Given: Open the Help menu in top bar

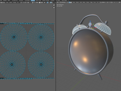Looking at the screenshot, I should coord(9,1).
